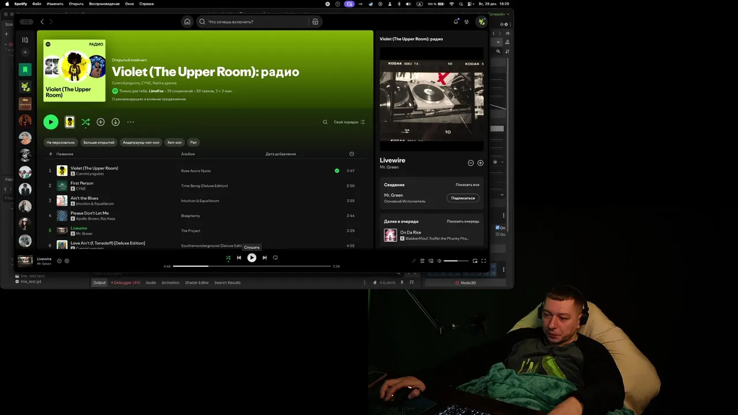This screenshot has height=415, width=738.
Task: Open the Browse icon in search bar
Action: [315, 22]
